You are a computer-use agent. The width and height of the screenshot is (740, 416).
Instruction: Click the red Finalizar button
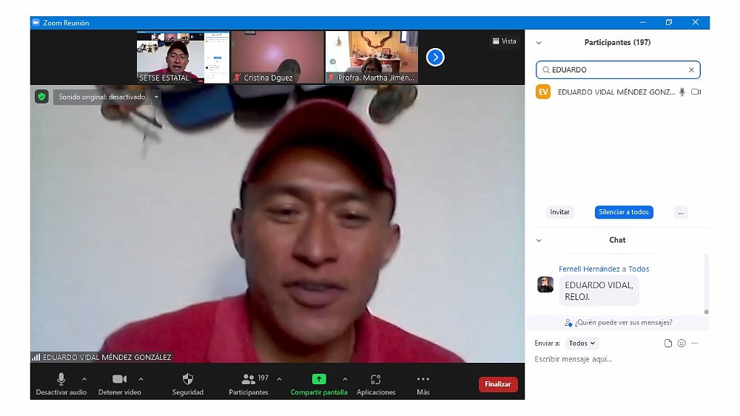[x=498, y=384]
